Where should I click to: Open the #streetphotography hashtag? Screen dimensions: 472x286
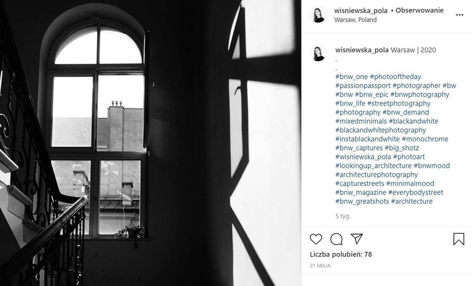tap(399, 103)
